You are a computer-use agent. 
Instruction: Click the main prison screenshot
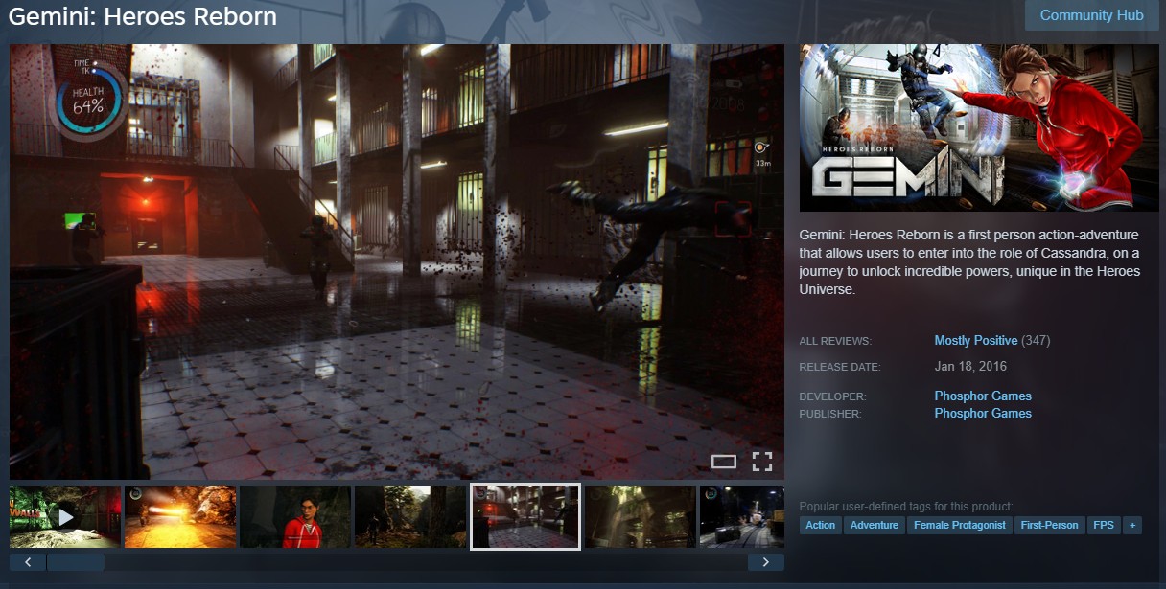(x=397, y=261)
